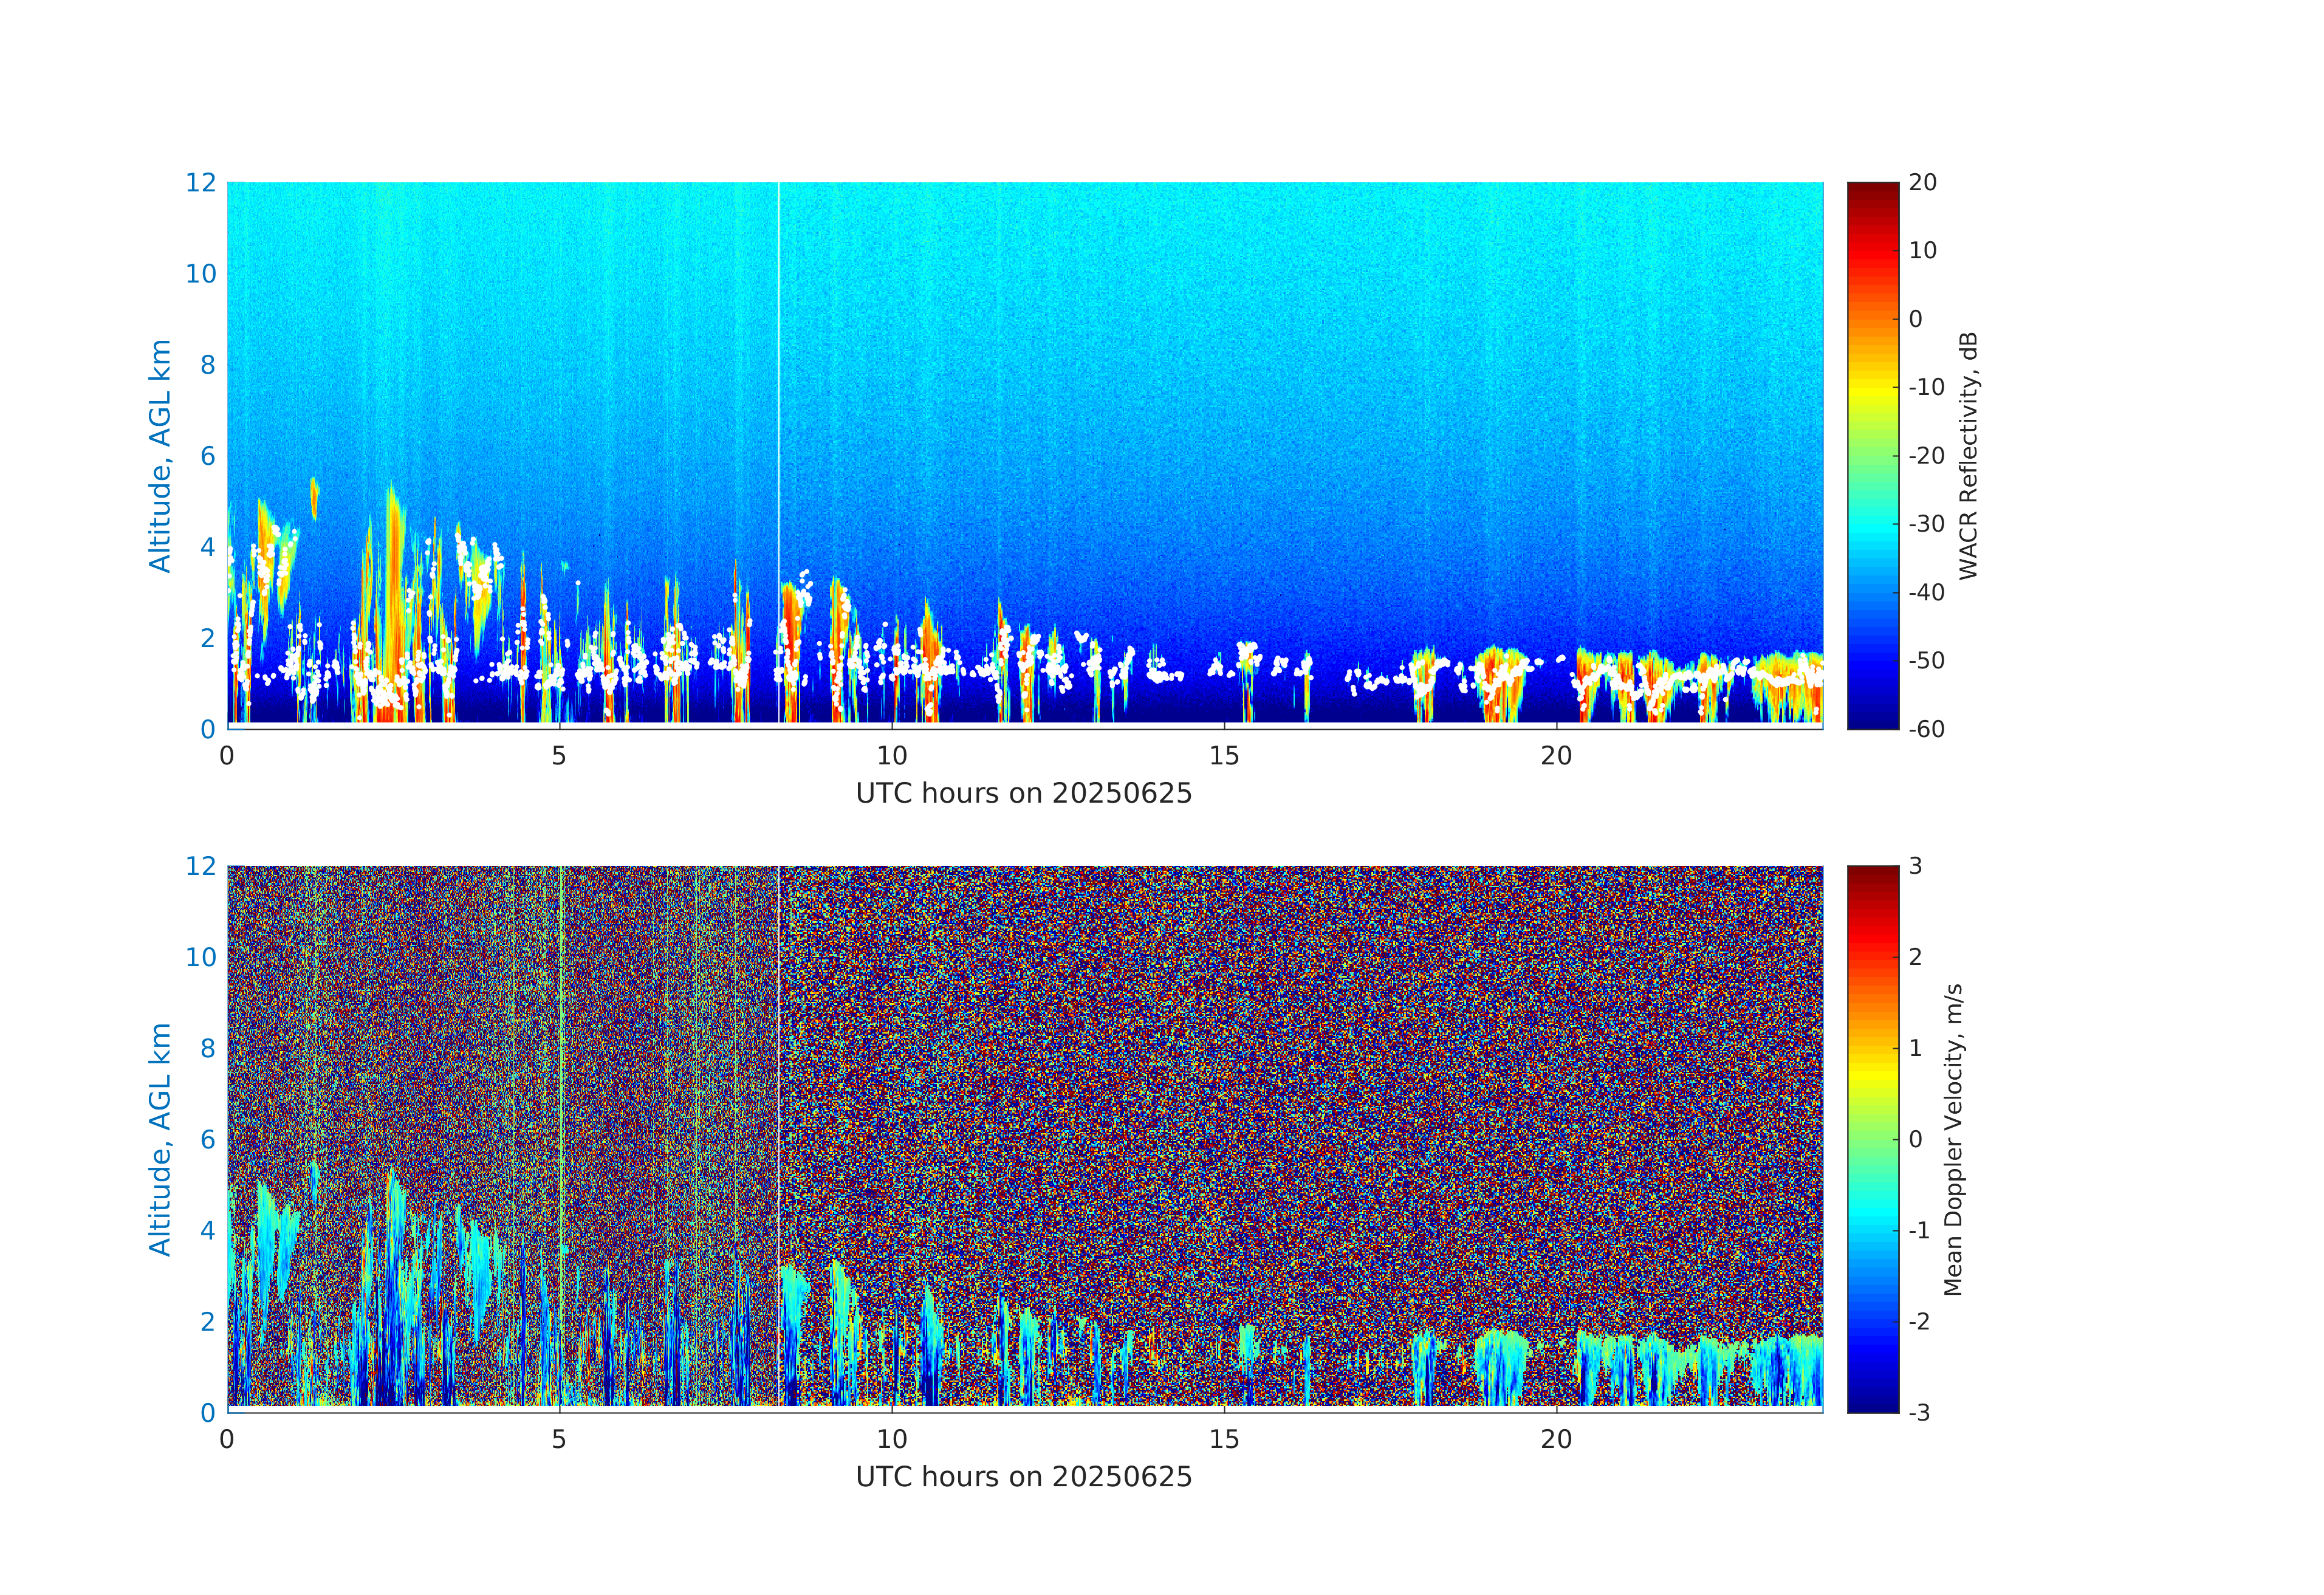Click the y-axis tick label 12 of the top plot
The height and width of the screenshot is (1595, 2324).
pos(200,183)
